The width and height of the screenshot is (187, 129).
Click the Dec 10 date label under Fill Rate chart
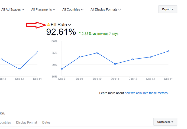pyautogui.click(x=97, y=79)
